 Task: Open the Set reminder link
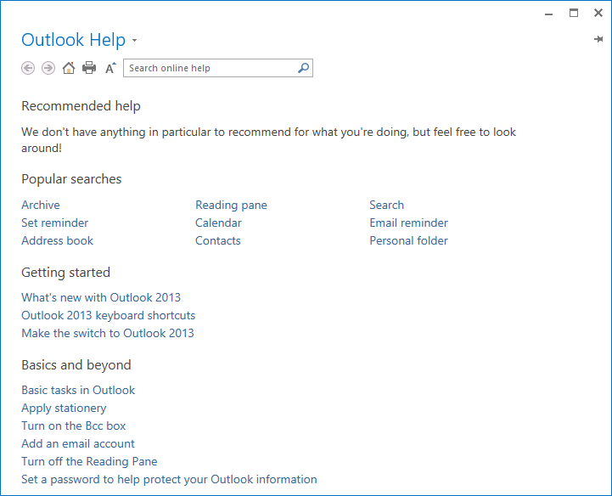54,223
